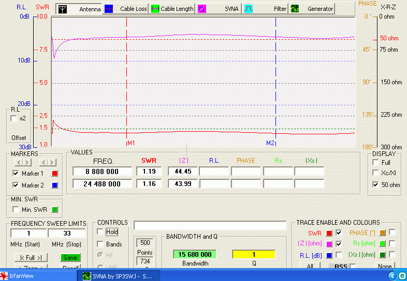Toggle the Hold checkbox in Controls
The height and width of the screenshot is (281, 407).
pyautogui.click(x=100, y=232)
